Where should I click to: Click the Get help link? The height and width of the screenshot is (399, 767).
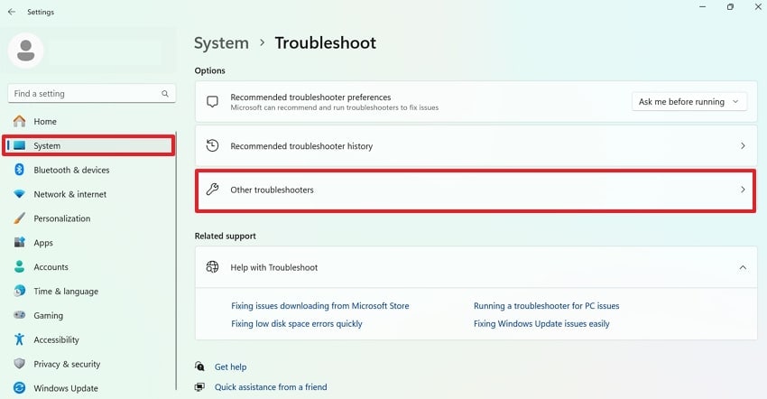230,367
